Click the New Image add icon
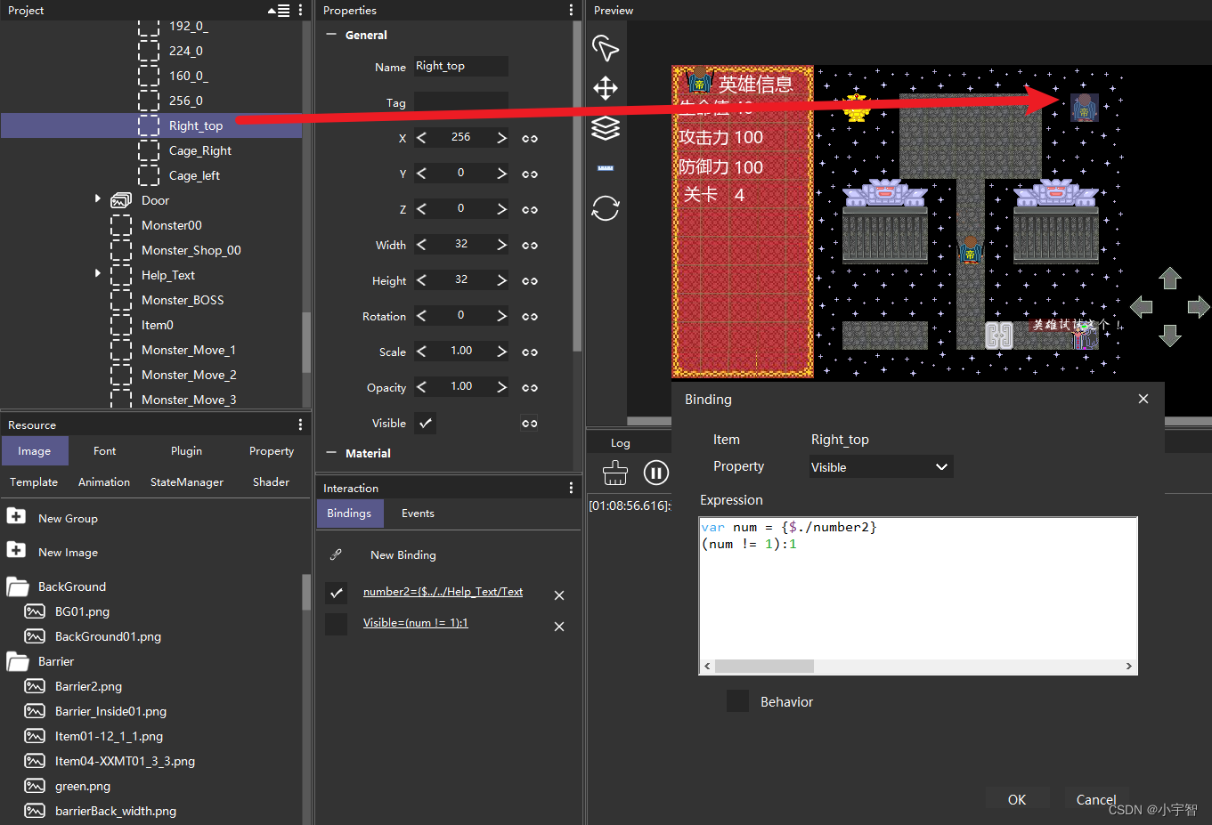This screenshot has width=1212, height=825. [x=16, y=550]
